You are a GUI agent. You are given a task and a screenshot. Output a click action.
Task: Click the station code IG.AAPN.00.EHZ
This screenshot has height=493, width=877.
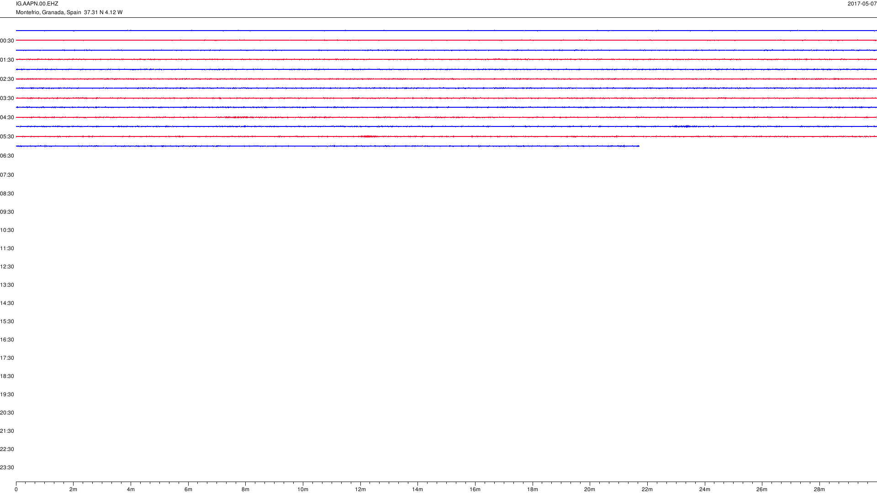pos(37,4)
